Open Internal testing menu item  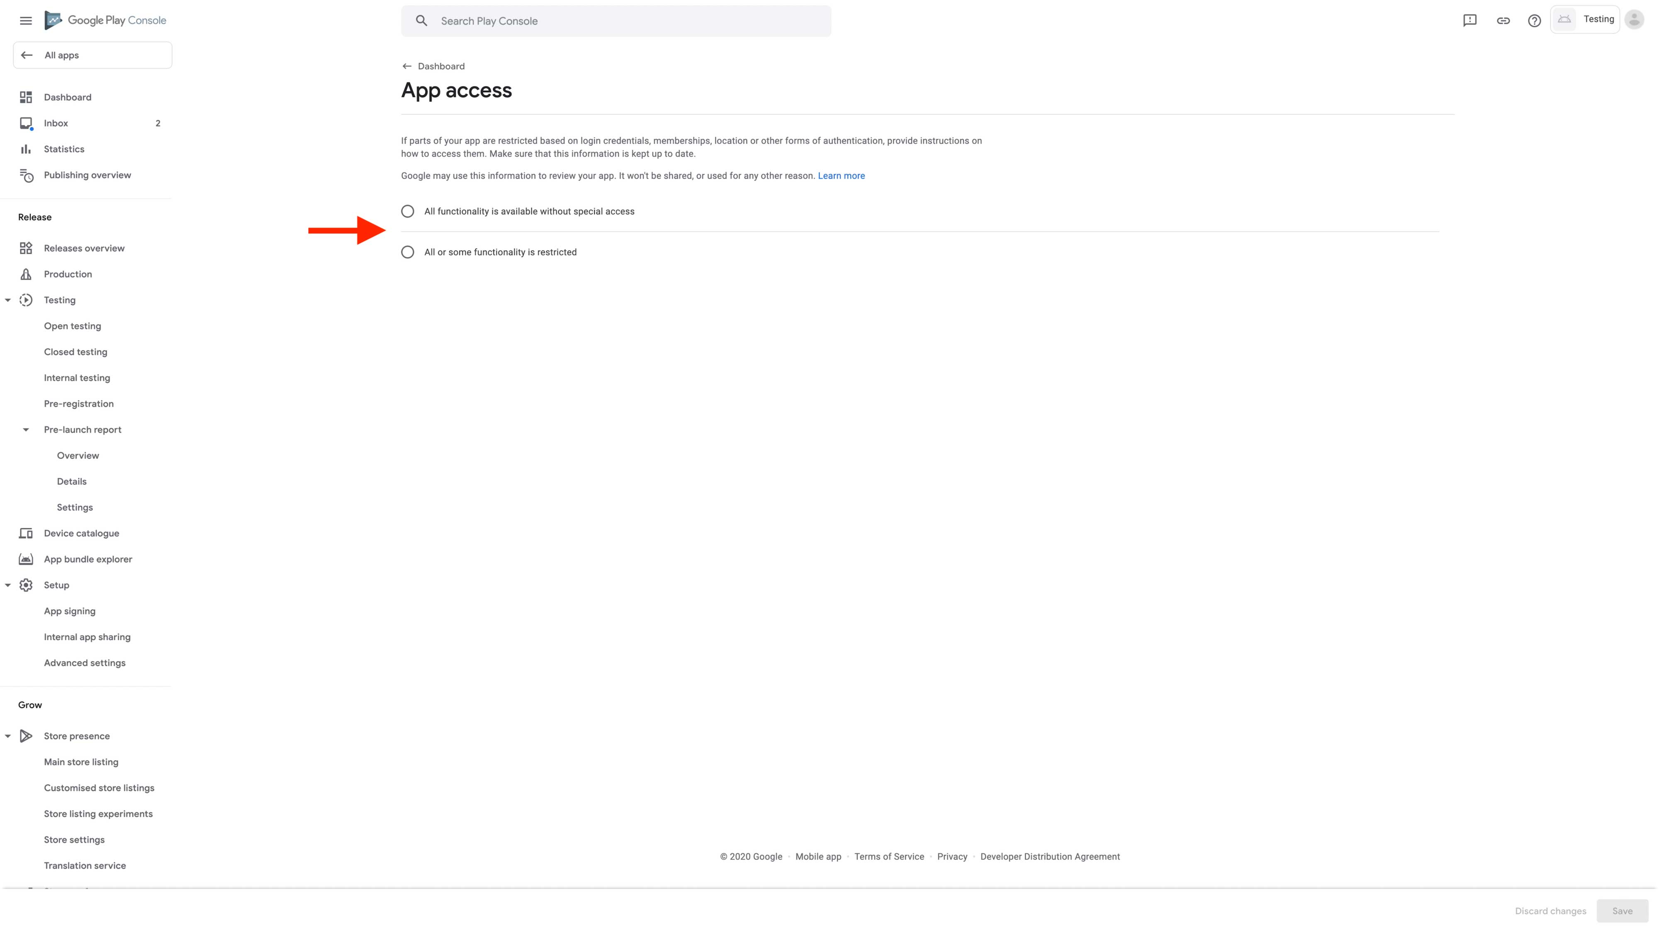point(77,378)
